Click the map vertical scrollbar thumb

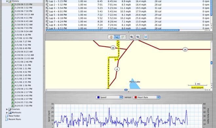pyautogui.click(x=211, y=63)
